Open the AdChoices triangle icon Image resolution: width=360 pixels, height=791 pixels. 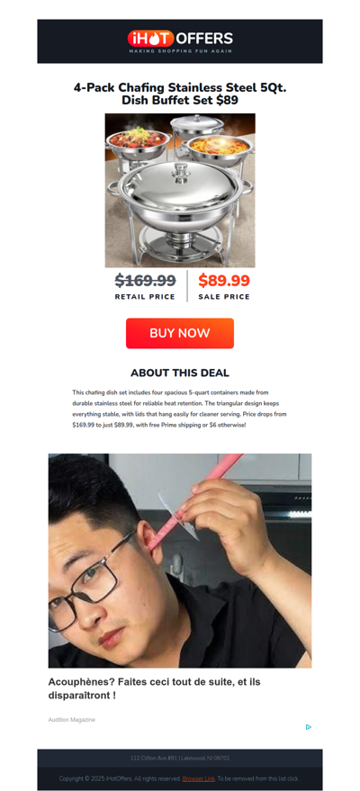(x=308, y=727)
